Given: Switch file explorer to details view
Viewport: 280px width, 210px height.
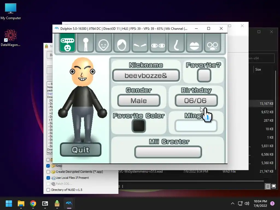Looking at the screenshot, I should [268, 186].
